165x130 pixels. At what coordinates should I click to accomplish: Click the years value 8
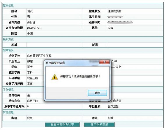coord(28,107)
